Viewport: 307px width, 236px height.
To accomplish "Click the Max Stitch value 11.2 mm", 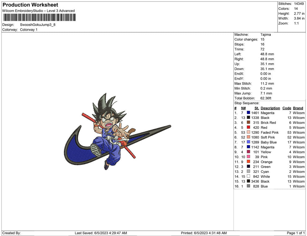I will point(267,84).
